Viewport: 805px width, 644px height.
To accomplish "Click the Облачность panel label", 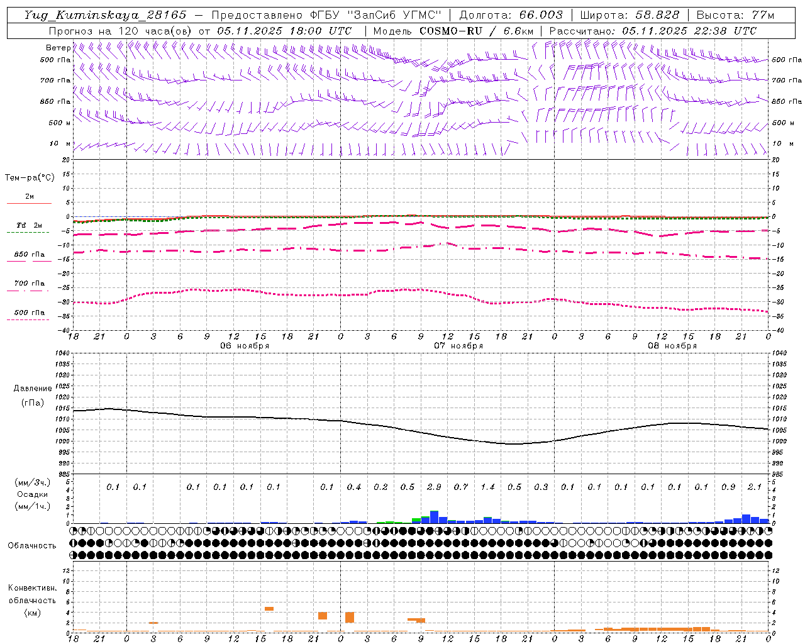I will point(32,546).
